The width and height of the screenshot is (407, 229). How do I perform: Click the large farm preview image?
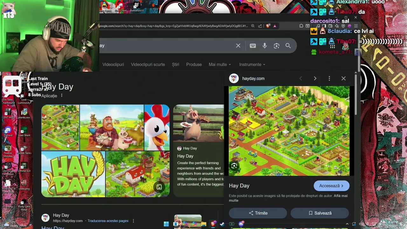[289, 131]
